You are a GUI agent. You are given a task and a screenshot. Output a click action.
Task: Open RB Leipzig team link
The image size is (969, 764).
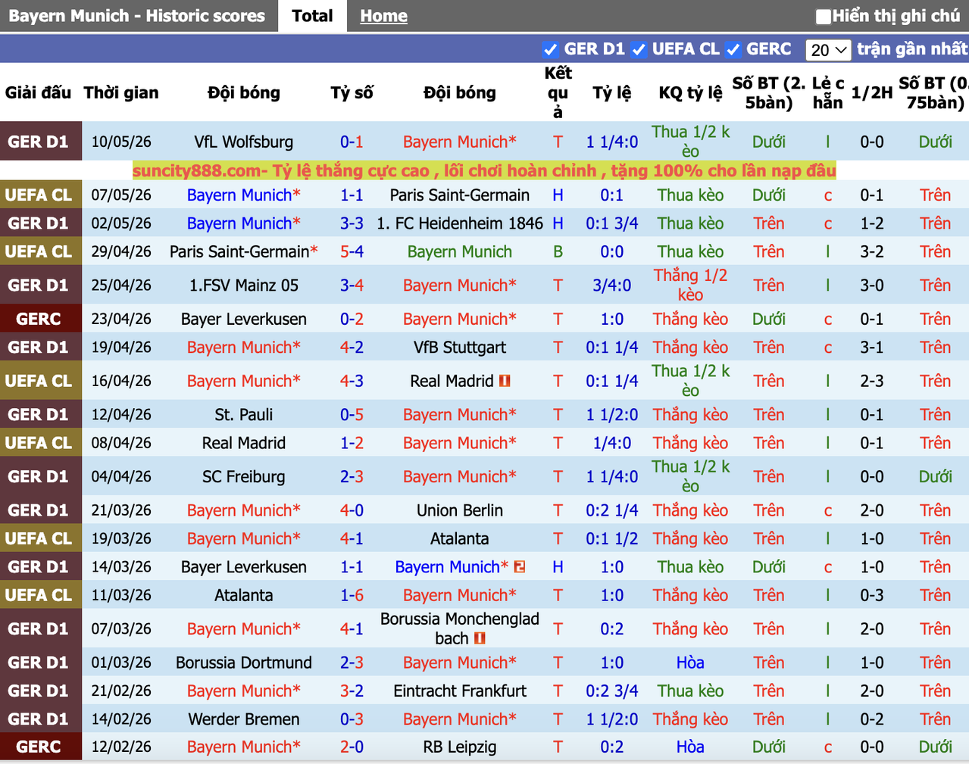click(459, 747)
